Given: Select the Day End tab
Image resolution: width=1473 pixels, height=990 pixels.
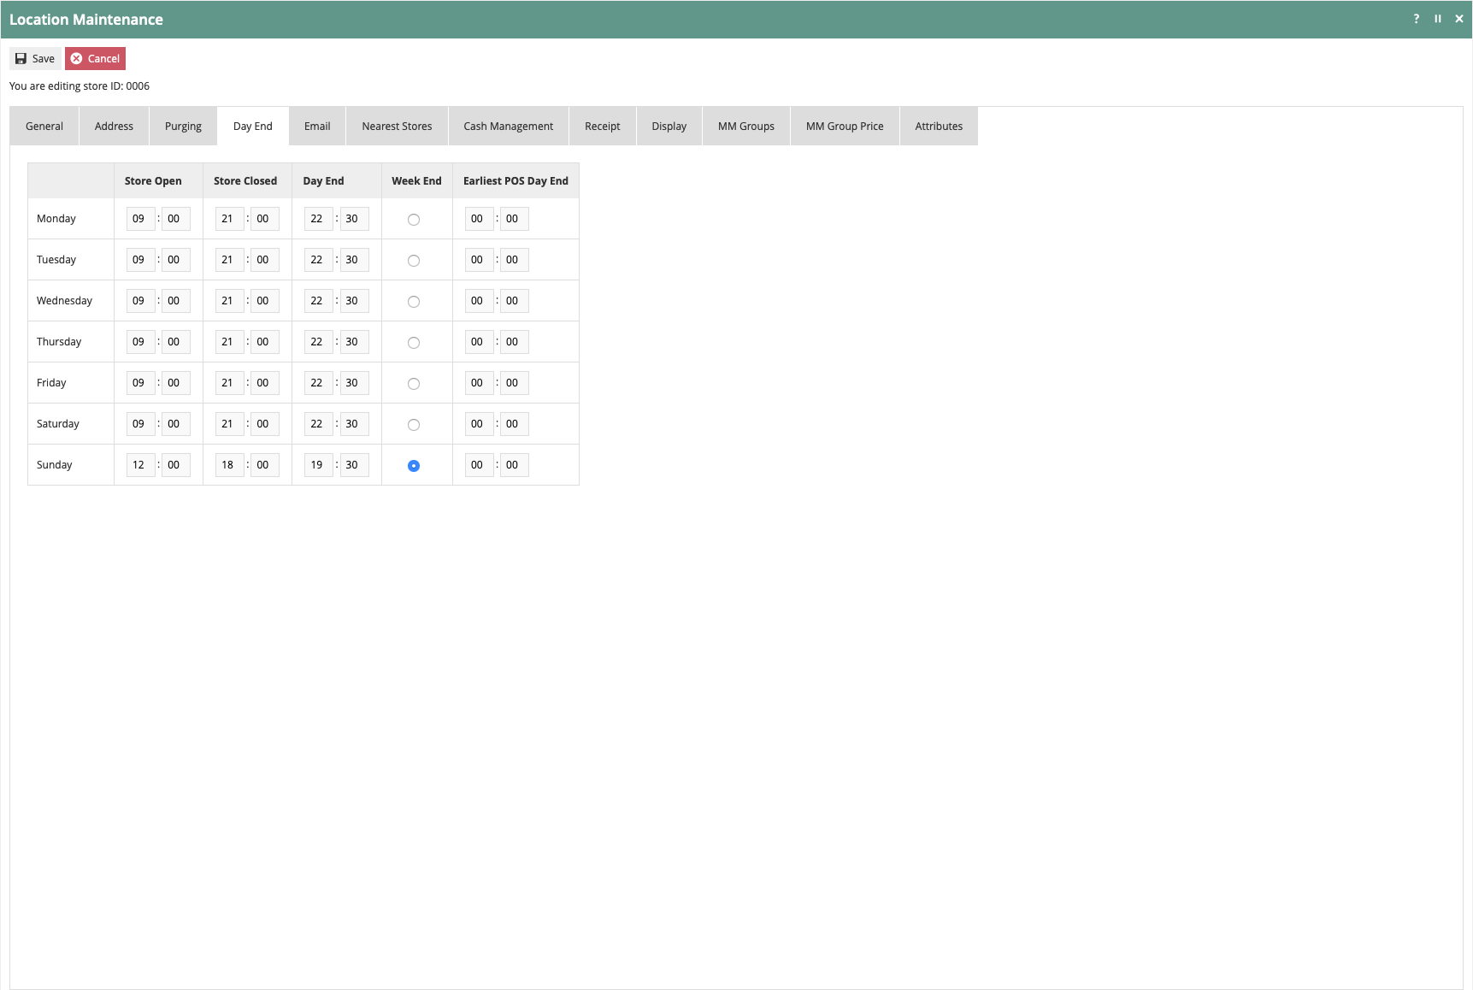Looking at the screenshot, I should [x=253, y=126].
